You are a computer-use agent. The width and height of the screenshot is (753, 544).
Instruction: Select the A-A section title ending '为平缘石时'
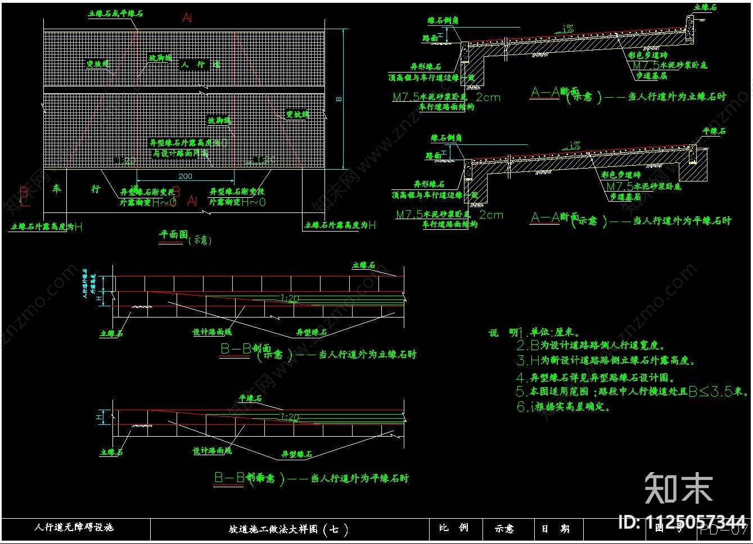(631, 220)
